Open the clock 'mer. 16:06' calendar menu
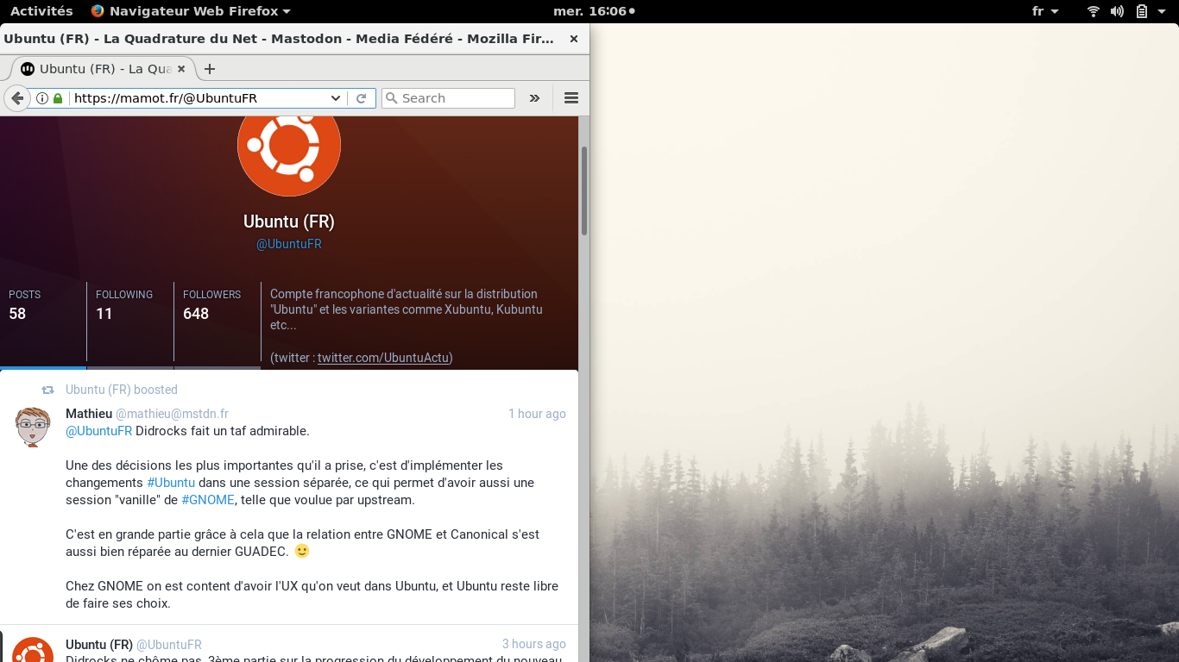The height and width of the screenshot is (662, 1179). tap(594, 11)
